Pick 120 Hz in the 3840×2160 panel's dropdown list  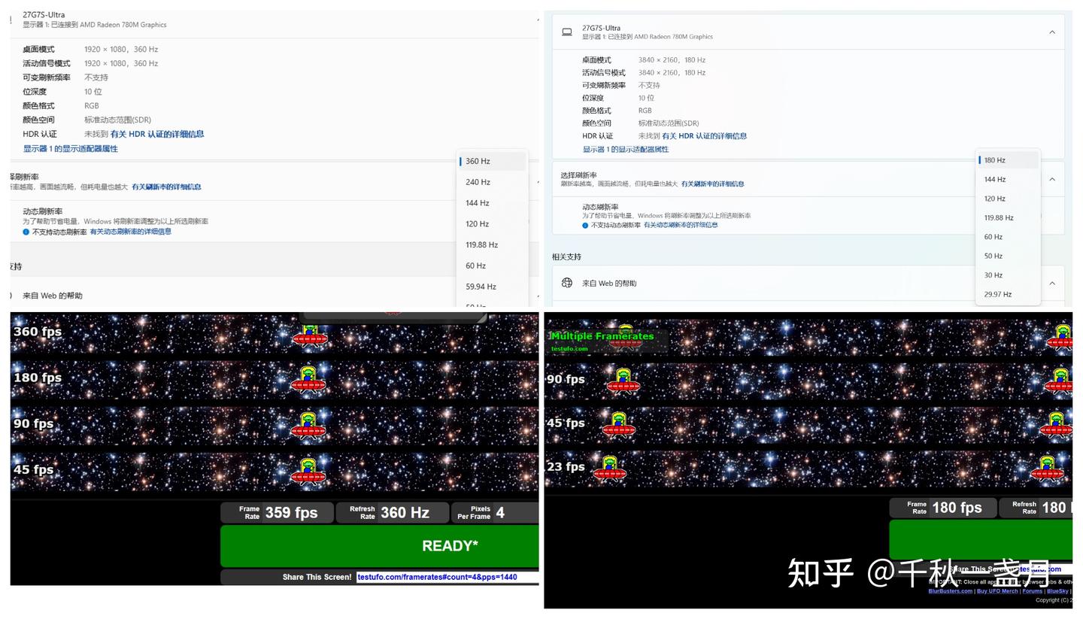(x=1008, y=199)
